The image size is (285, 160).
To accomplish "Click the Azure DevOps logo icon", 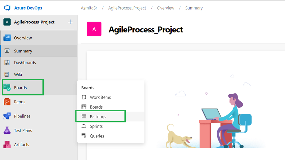I will 7,8.
